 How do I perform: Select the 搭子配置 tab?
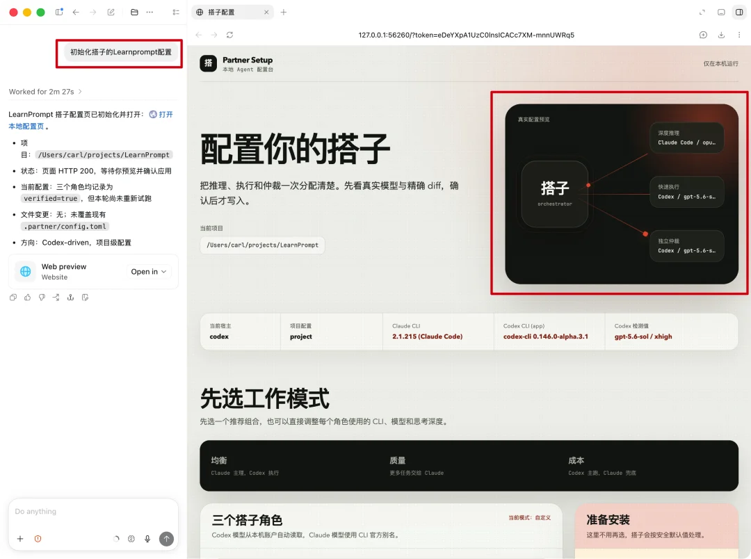pyautogui.click(x=232, y=12)
